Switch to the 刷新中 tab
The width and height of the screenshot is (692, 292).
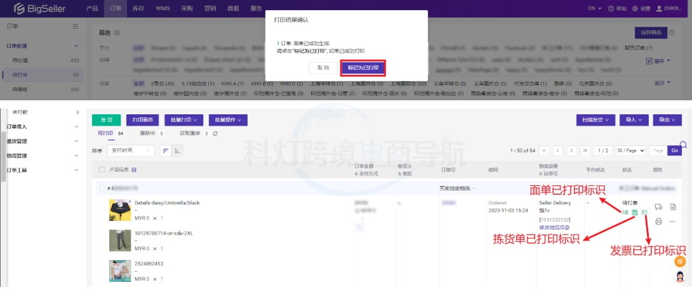pos(148,133)
